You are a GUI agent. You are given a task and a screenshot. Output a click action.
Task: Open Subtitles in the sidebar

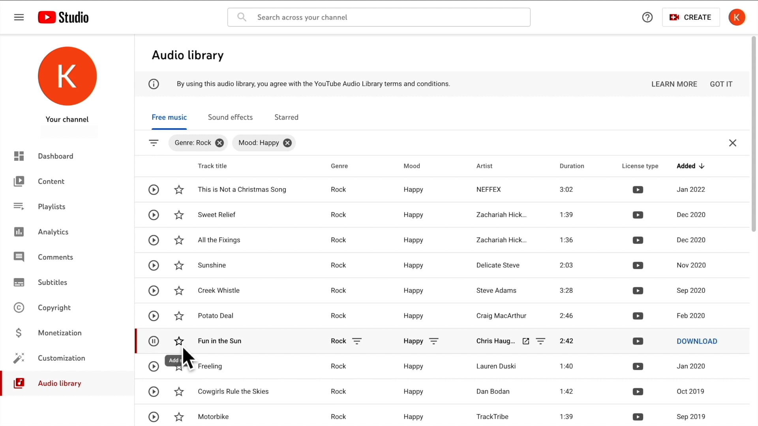52,282
